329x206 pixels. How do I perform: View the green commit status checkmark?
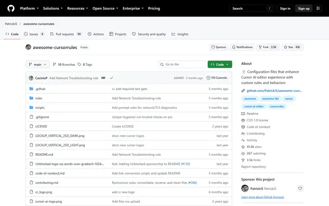111,78
